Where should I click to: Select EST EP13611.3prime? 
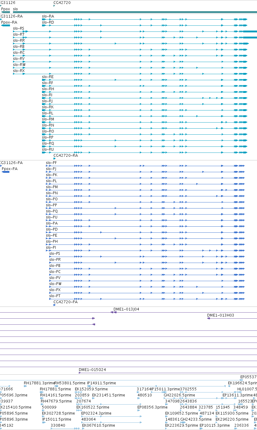tap(238, 395)
